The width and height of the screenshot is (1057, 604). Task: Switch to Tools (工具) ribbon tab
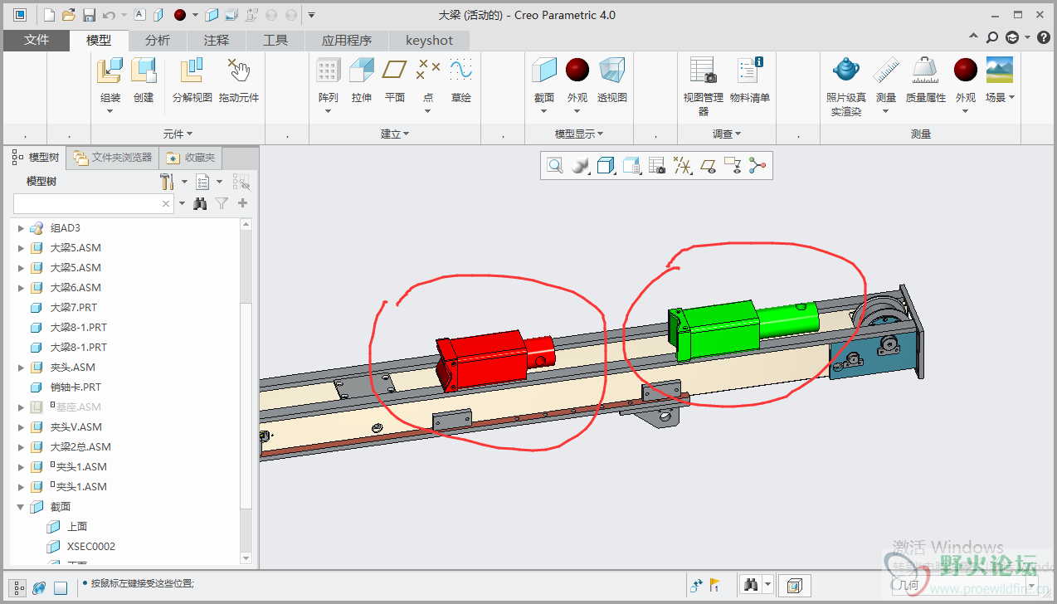coord(275,40)
